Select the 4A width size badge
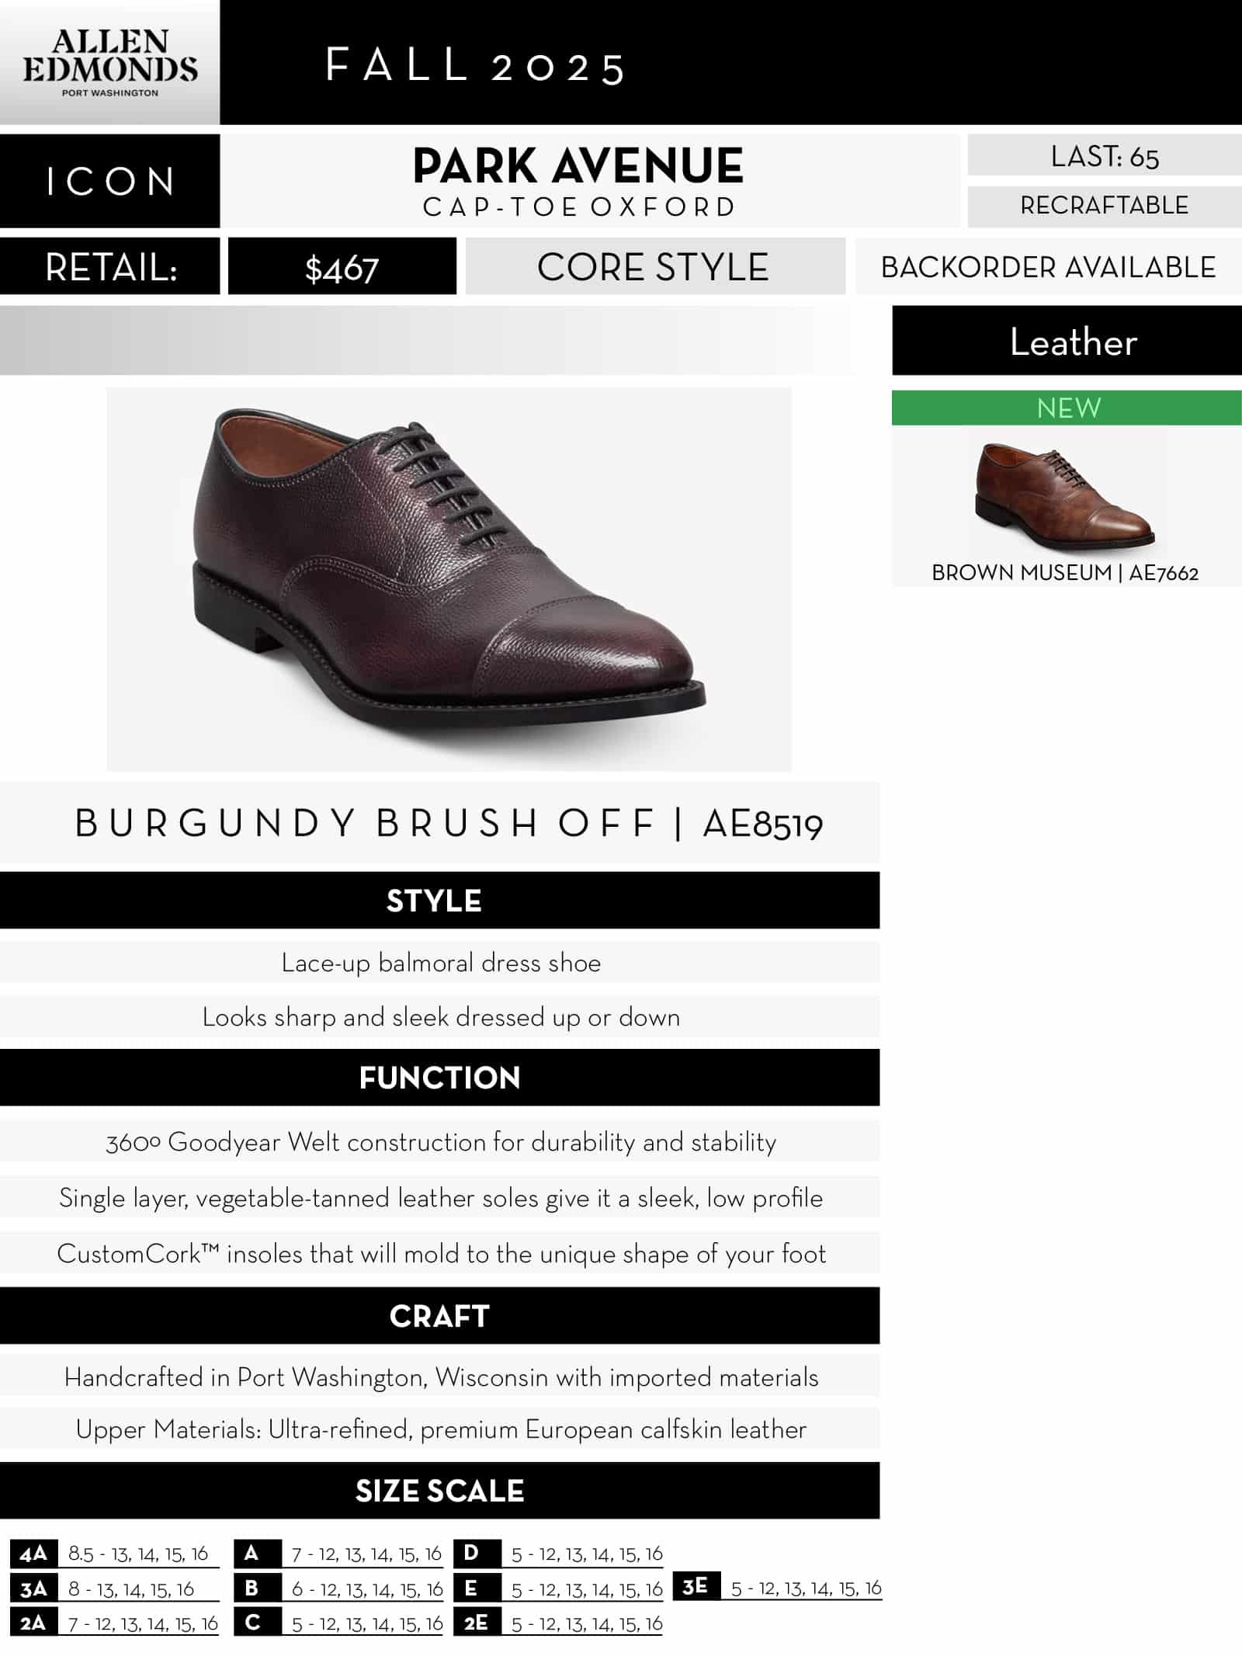Screen dimensions: 1242x1656 click(33, 1554)
